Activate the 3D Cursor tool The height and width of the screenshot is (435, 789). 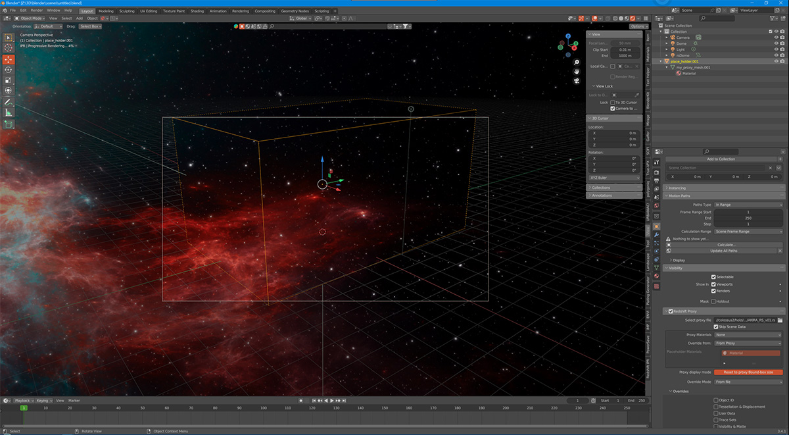[x=9, y=48]
